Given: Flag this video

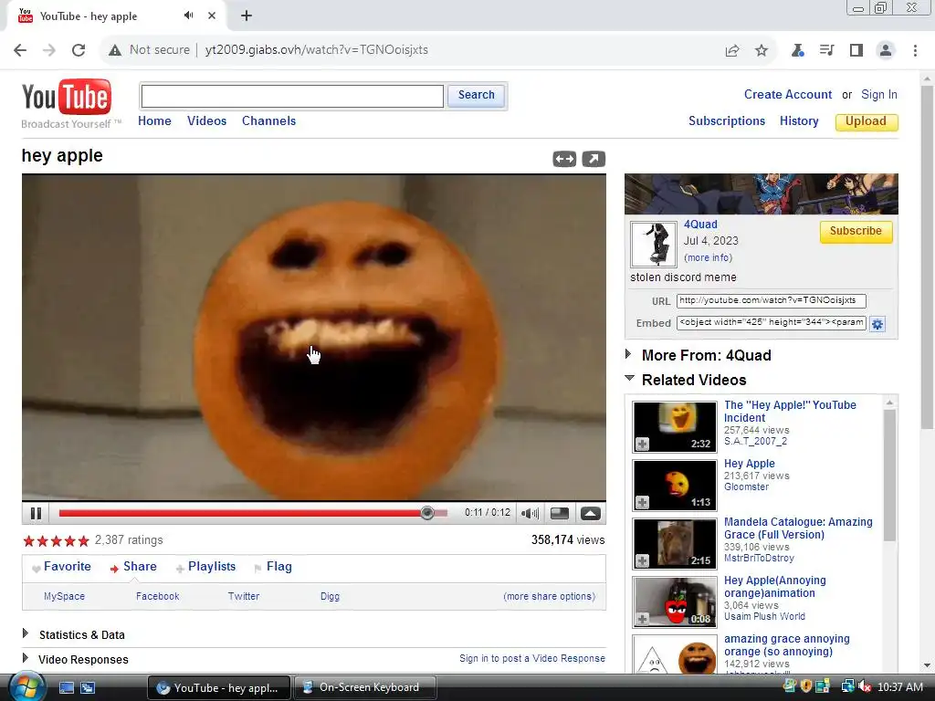Looking at the screenshot, I should (273, 566).
